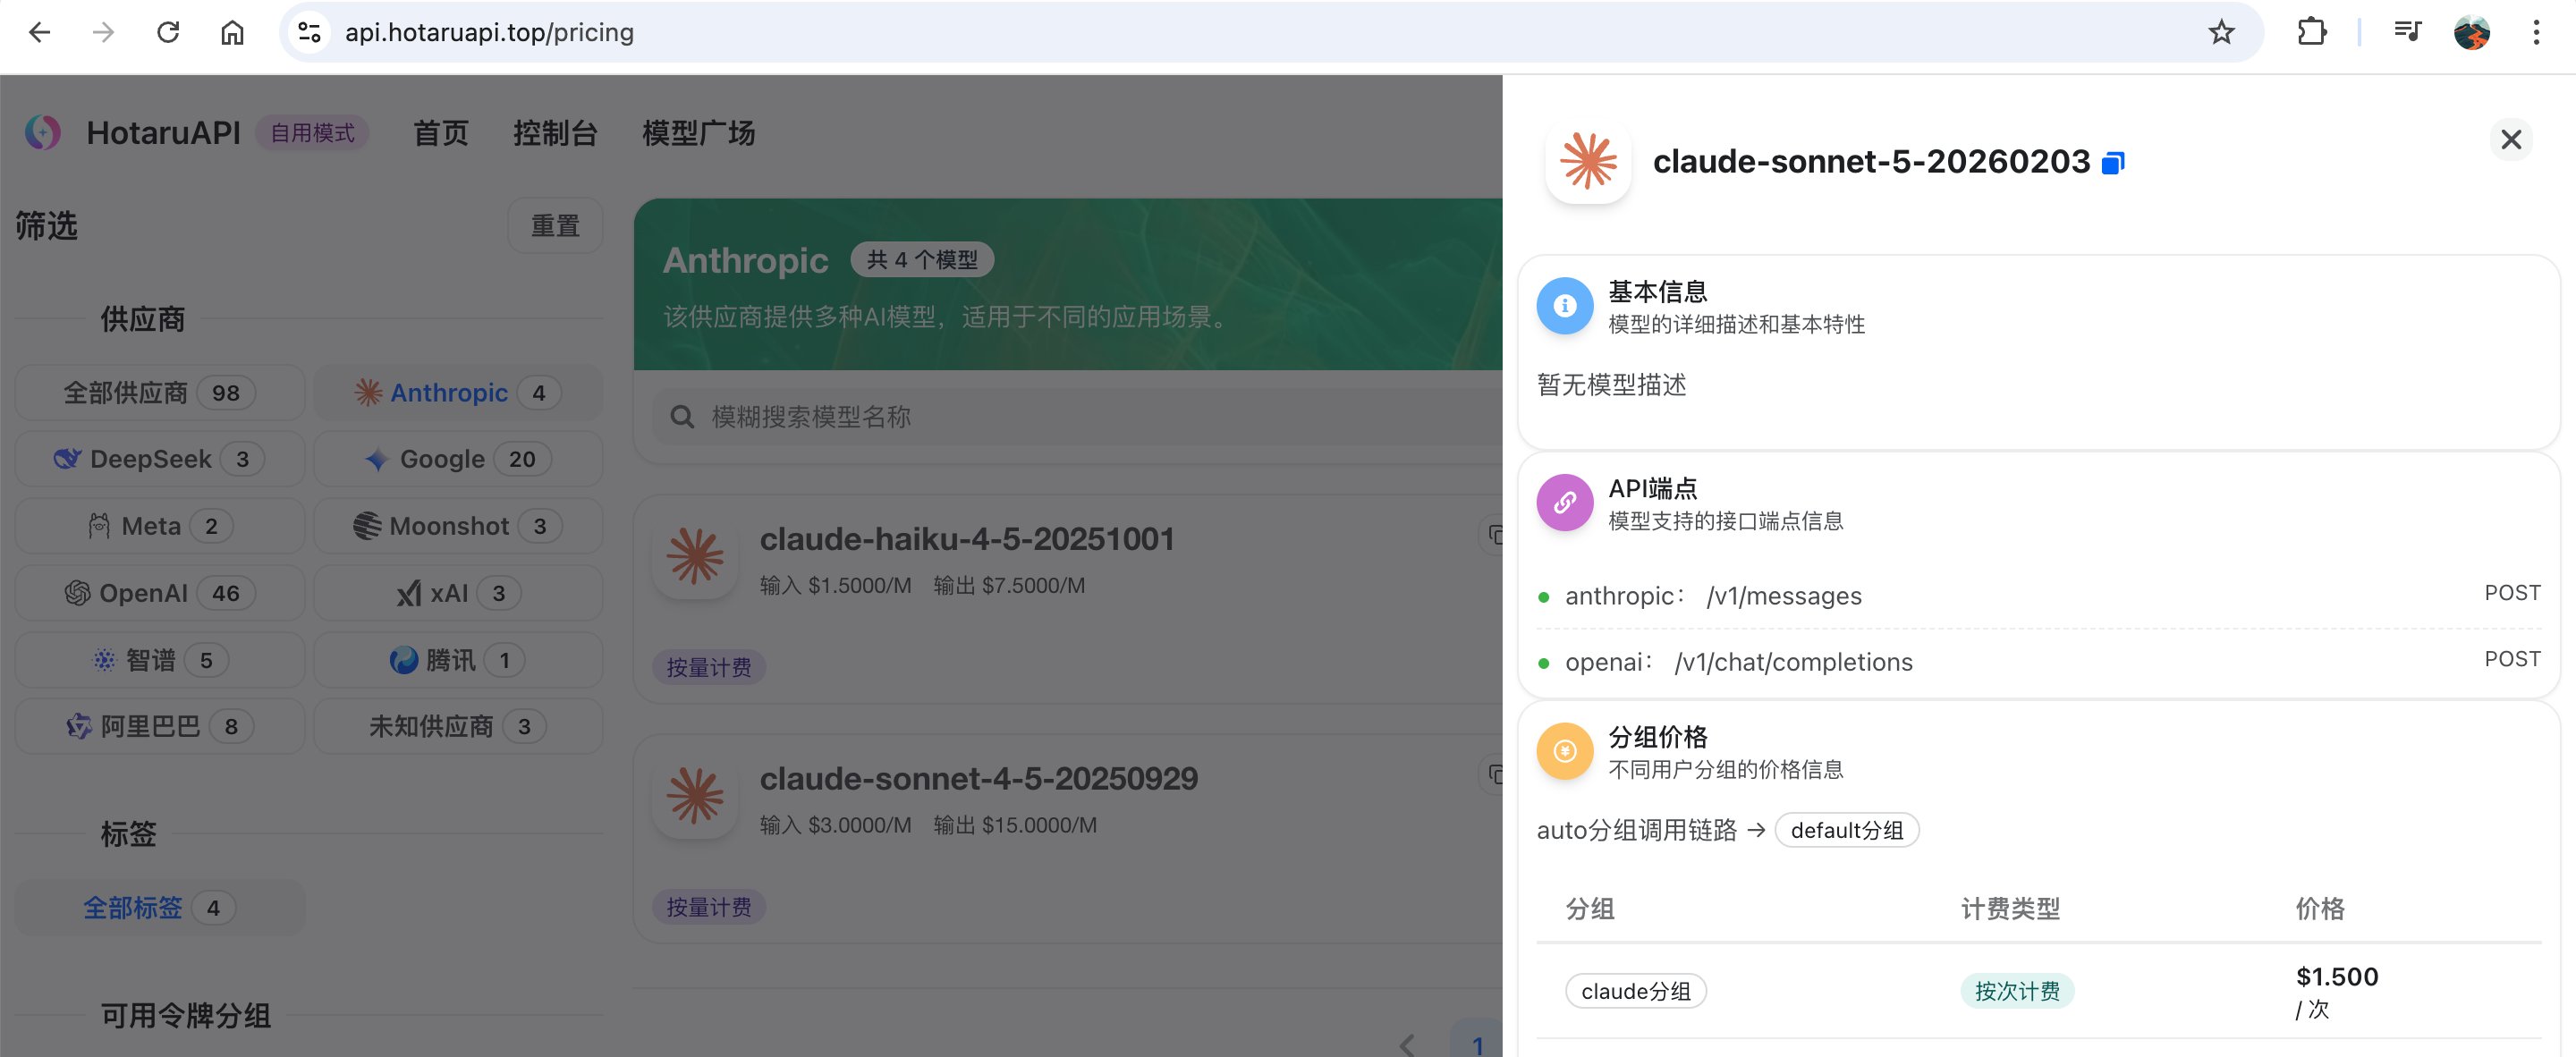Click the browser extensions puzzle icon
The width and height of the screenshot is (2576, 1057).
pos(2311,32)
